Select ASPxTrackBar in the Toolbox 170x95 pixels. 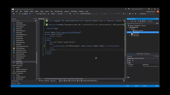19,64
